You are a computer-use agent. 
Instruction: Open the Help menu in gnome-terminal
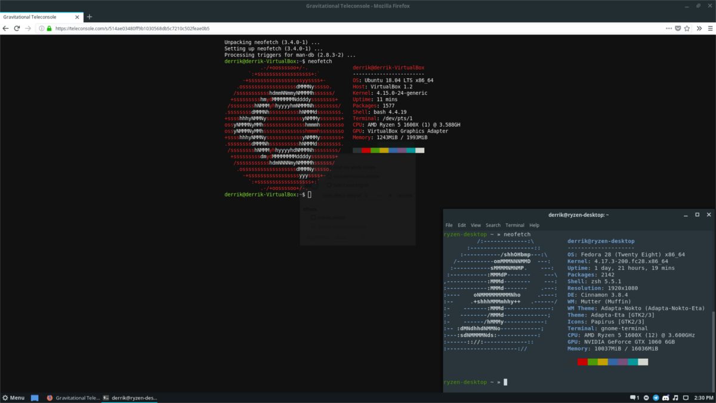tap(534, 225)
